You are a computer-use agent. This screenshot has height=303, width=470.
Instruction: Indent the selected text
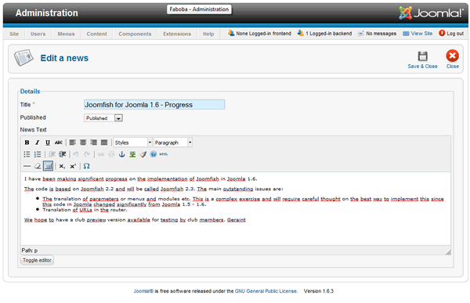pyautogui.click(x=63, y=154)
